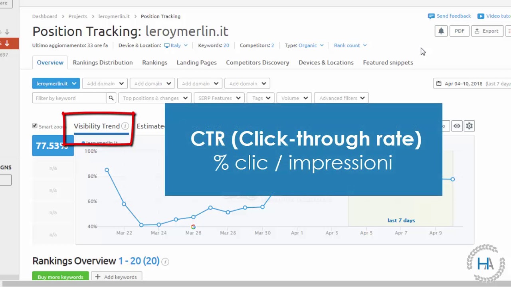Image resolution: width=511 pixels, height=287 pixels.
Task: Toggle the eye visibility icon near chart
Action: [x=457, y=126]
